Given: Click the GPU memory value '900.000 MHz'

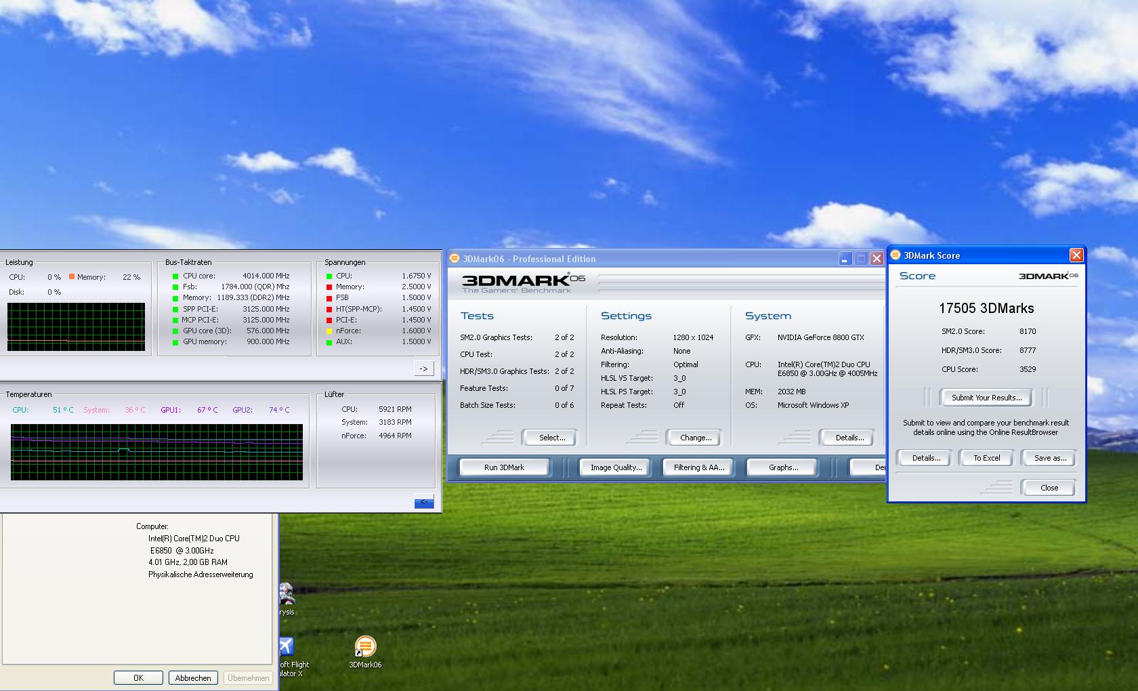Looking at the screenshot, I should [268, 341].
